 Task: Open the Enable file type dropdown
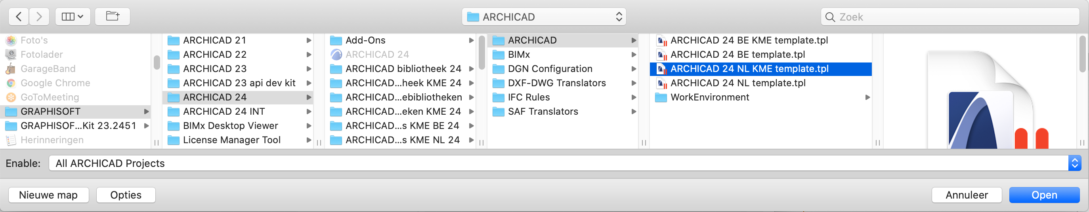pos(565,163)
